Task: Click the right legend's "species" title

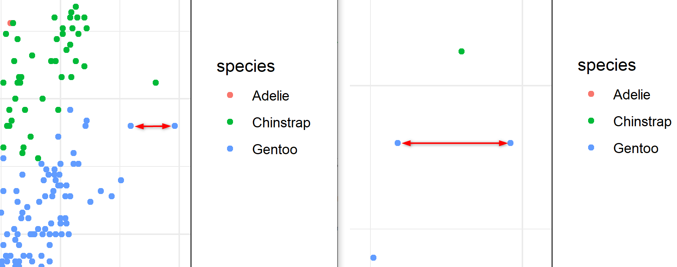Action: [606, 65]
